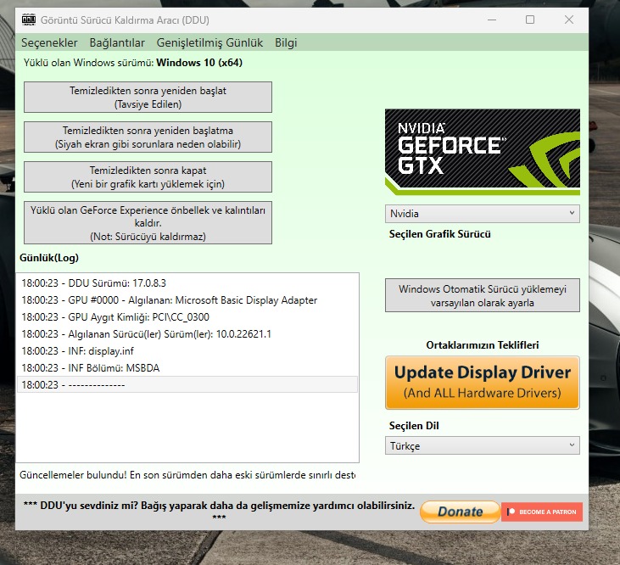Click Temizledikten sonra yeniden başlatma button

point(148,137)
